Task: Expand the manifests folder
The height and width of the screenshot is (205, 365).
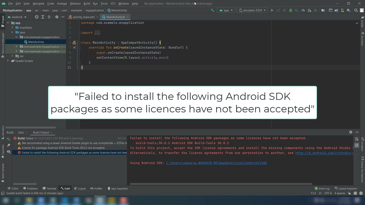Action: click(x=12, y=28)
